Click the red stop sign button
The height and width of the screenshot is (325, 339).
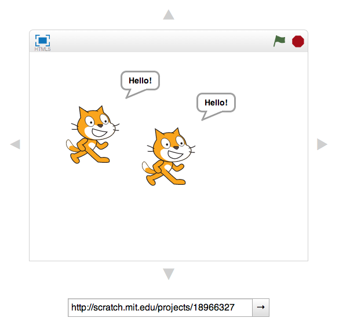[x=298, y=41]
